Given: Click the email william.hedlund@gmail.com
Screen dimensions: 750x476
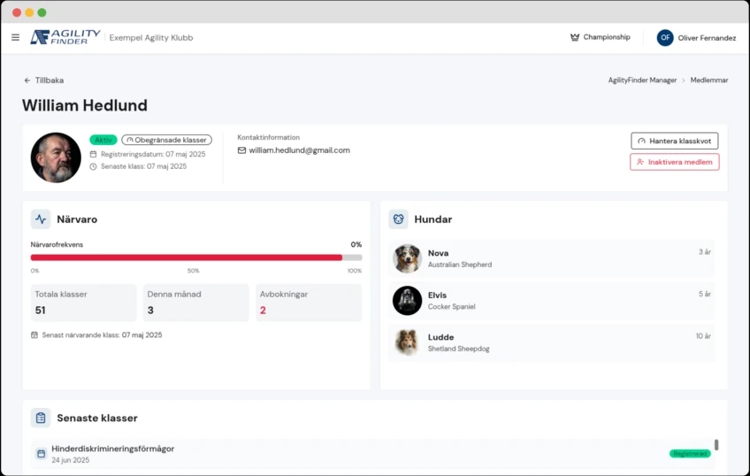Looking at the screenshot, I should tap(300, 150).
